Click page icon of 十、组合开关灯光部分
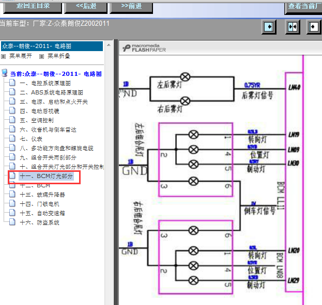Screen dimensions: 322x305 (x=12, y=166)
